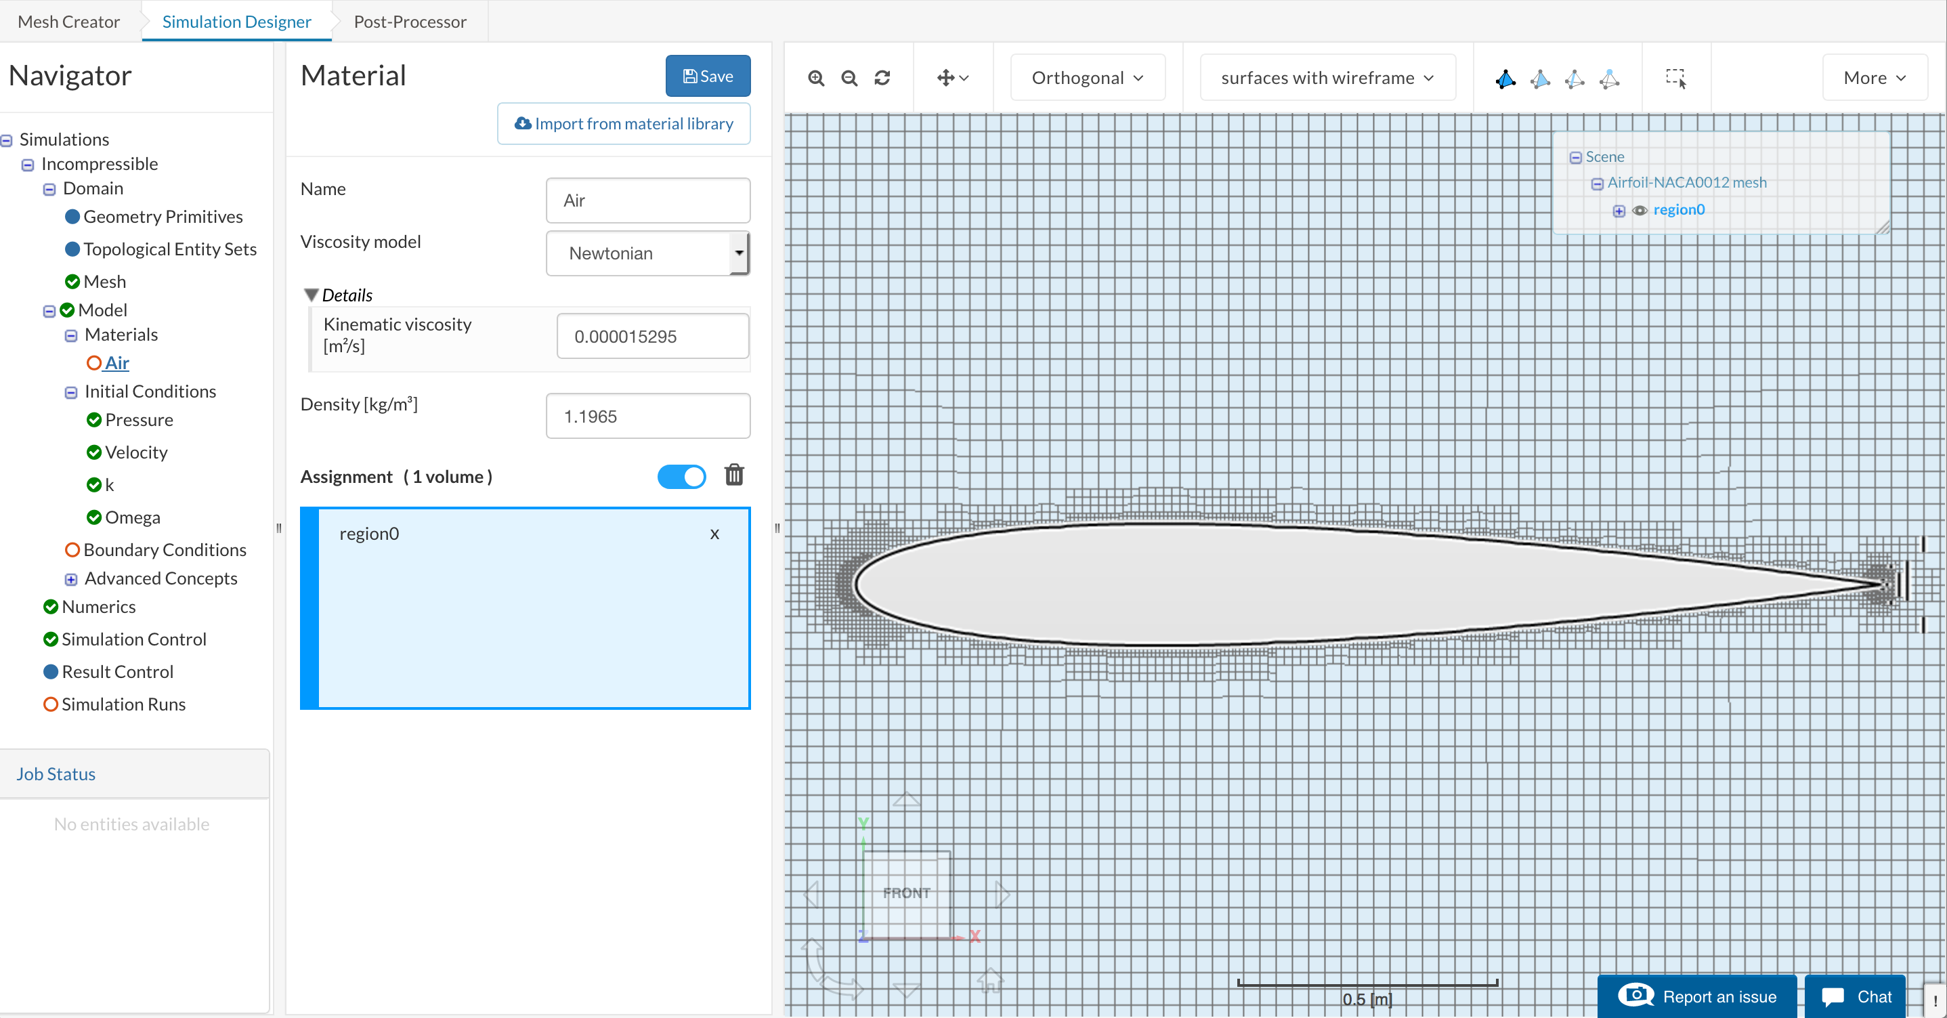
Task: Switch to the Mesh Creator tab
Action: tap(68, 21)
